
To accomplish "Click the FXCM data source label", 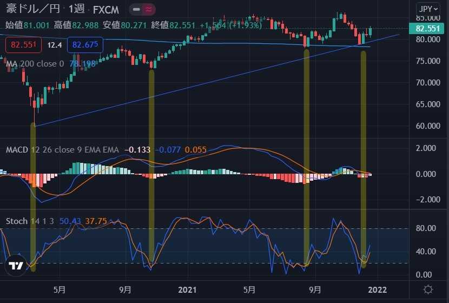I will click(105, 10).
